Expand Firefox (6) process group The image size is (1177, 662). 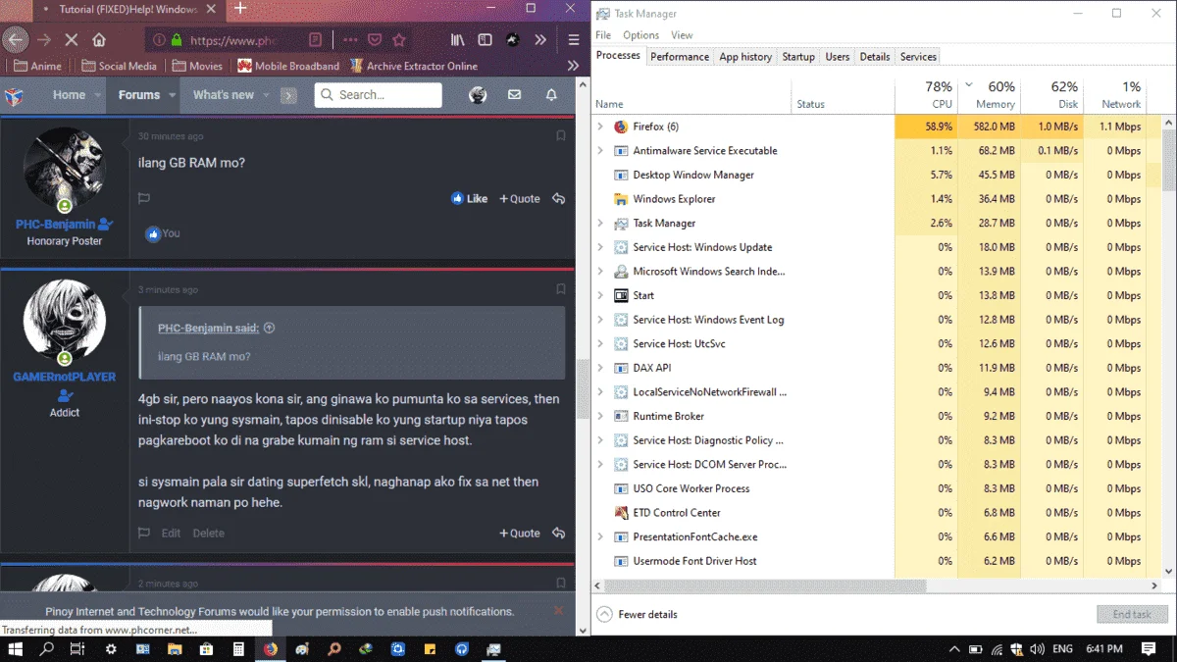[600, 127]
